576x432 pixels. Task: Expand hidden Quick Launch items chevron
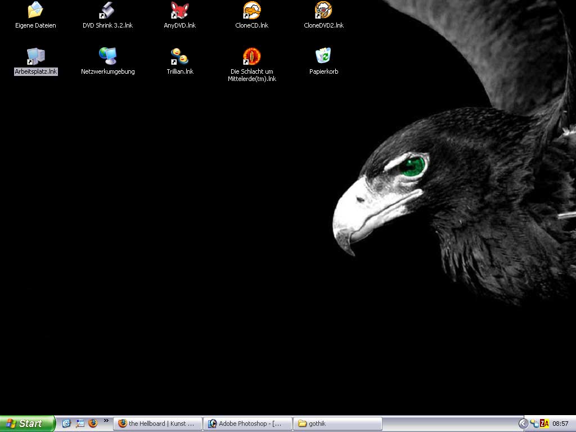point(106,421)
